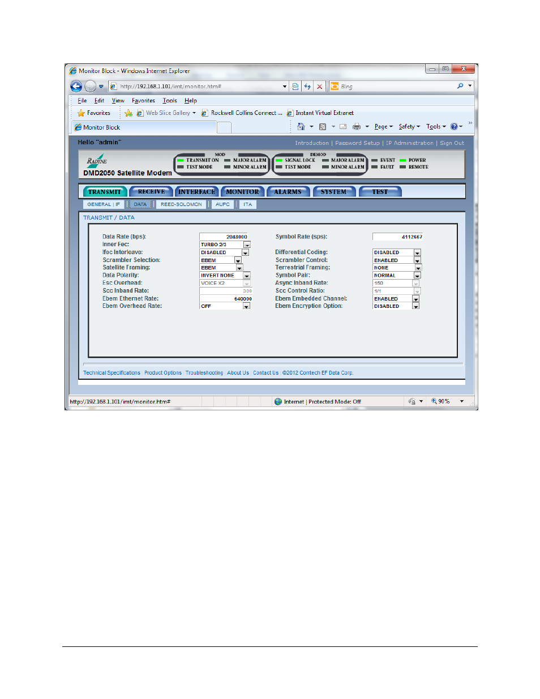Open the Page command bar menu

383,127
